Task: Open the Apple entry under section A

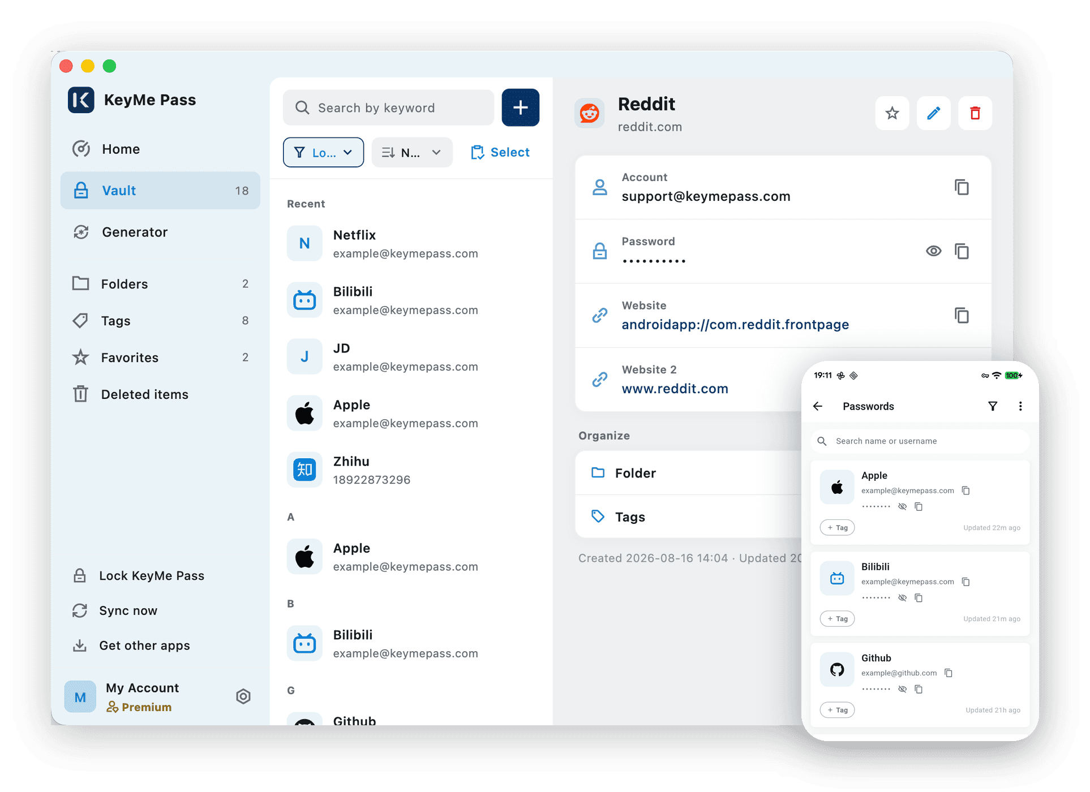Action: (411, 557)
